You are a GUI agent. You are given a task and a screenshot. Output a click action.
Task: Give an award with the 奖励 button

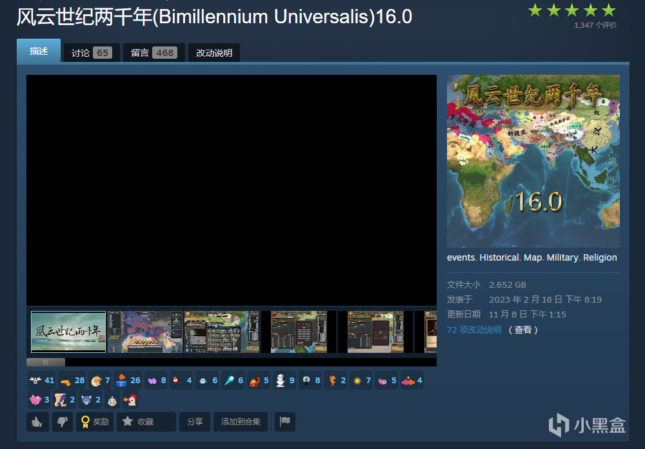click(95, 422)
